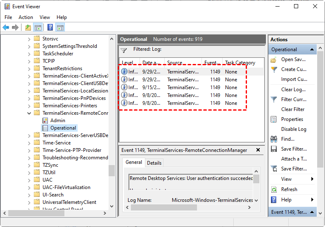
Task: Click the Help toolbar icon with question mark
Action: (50, 28)
